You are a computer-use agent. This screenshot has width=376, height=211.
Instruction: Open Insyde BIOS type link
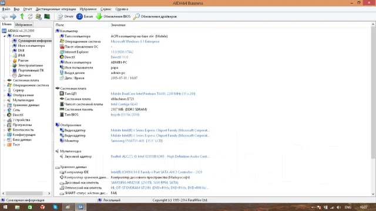[125, 115]
